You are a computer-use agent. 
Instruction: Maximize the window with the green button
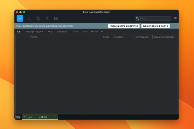24,12
